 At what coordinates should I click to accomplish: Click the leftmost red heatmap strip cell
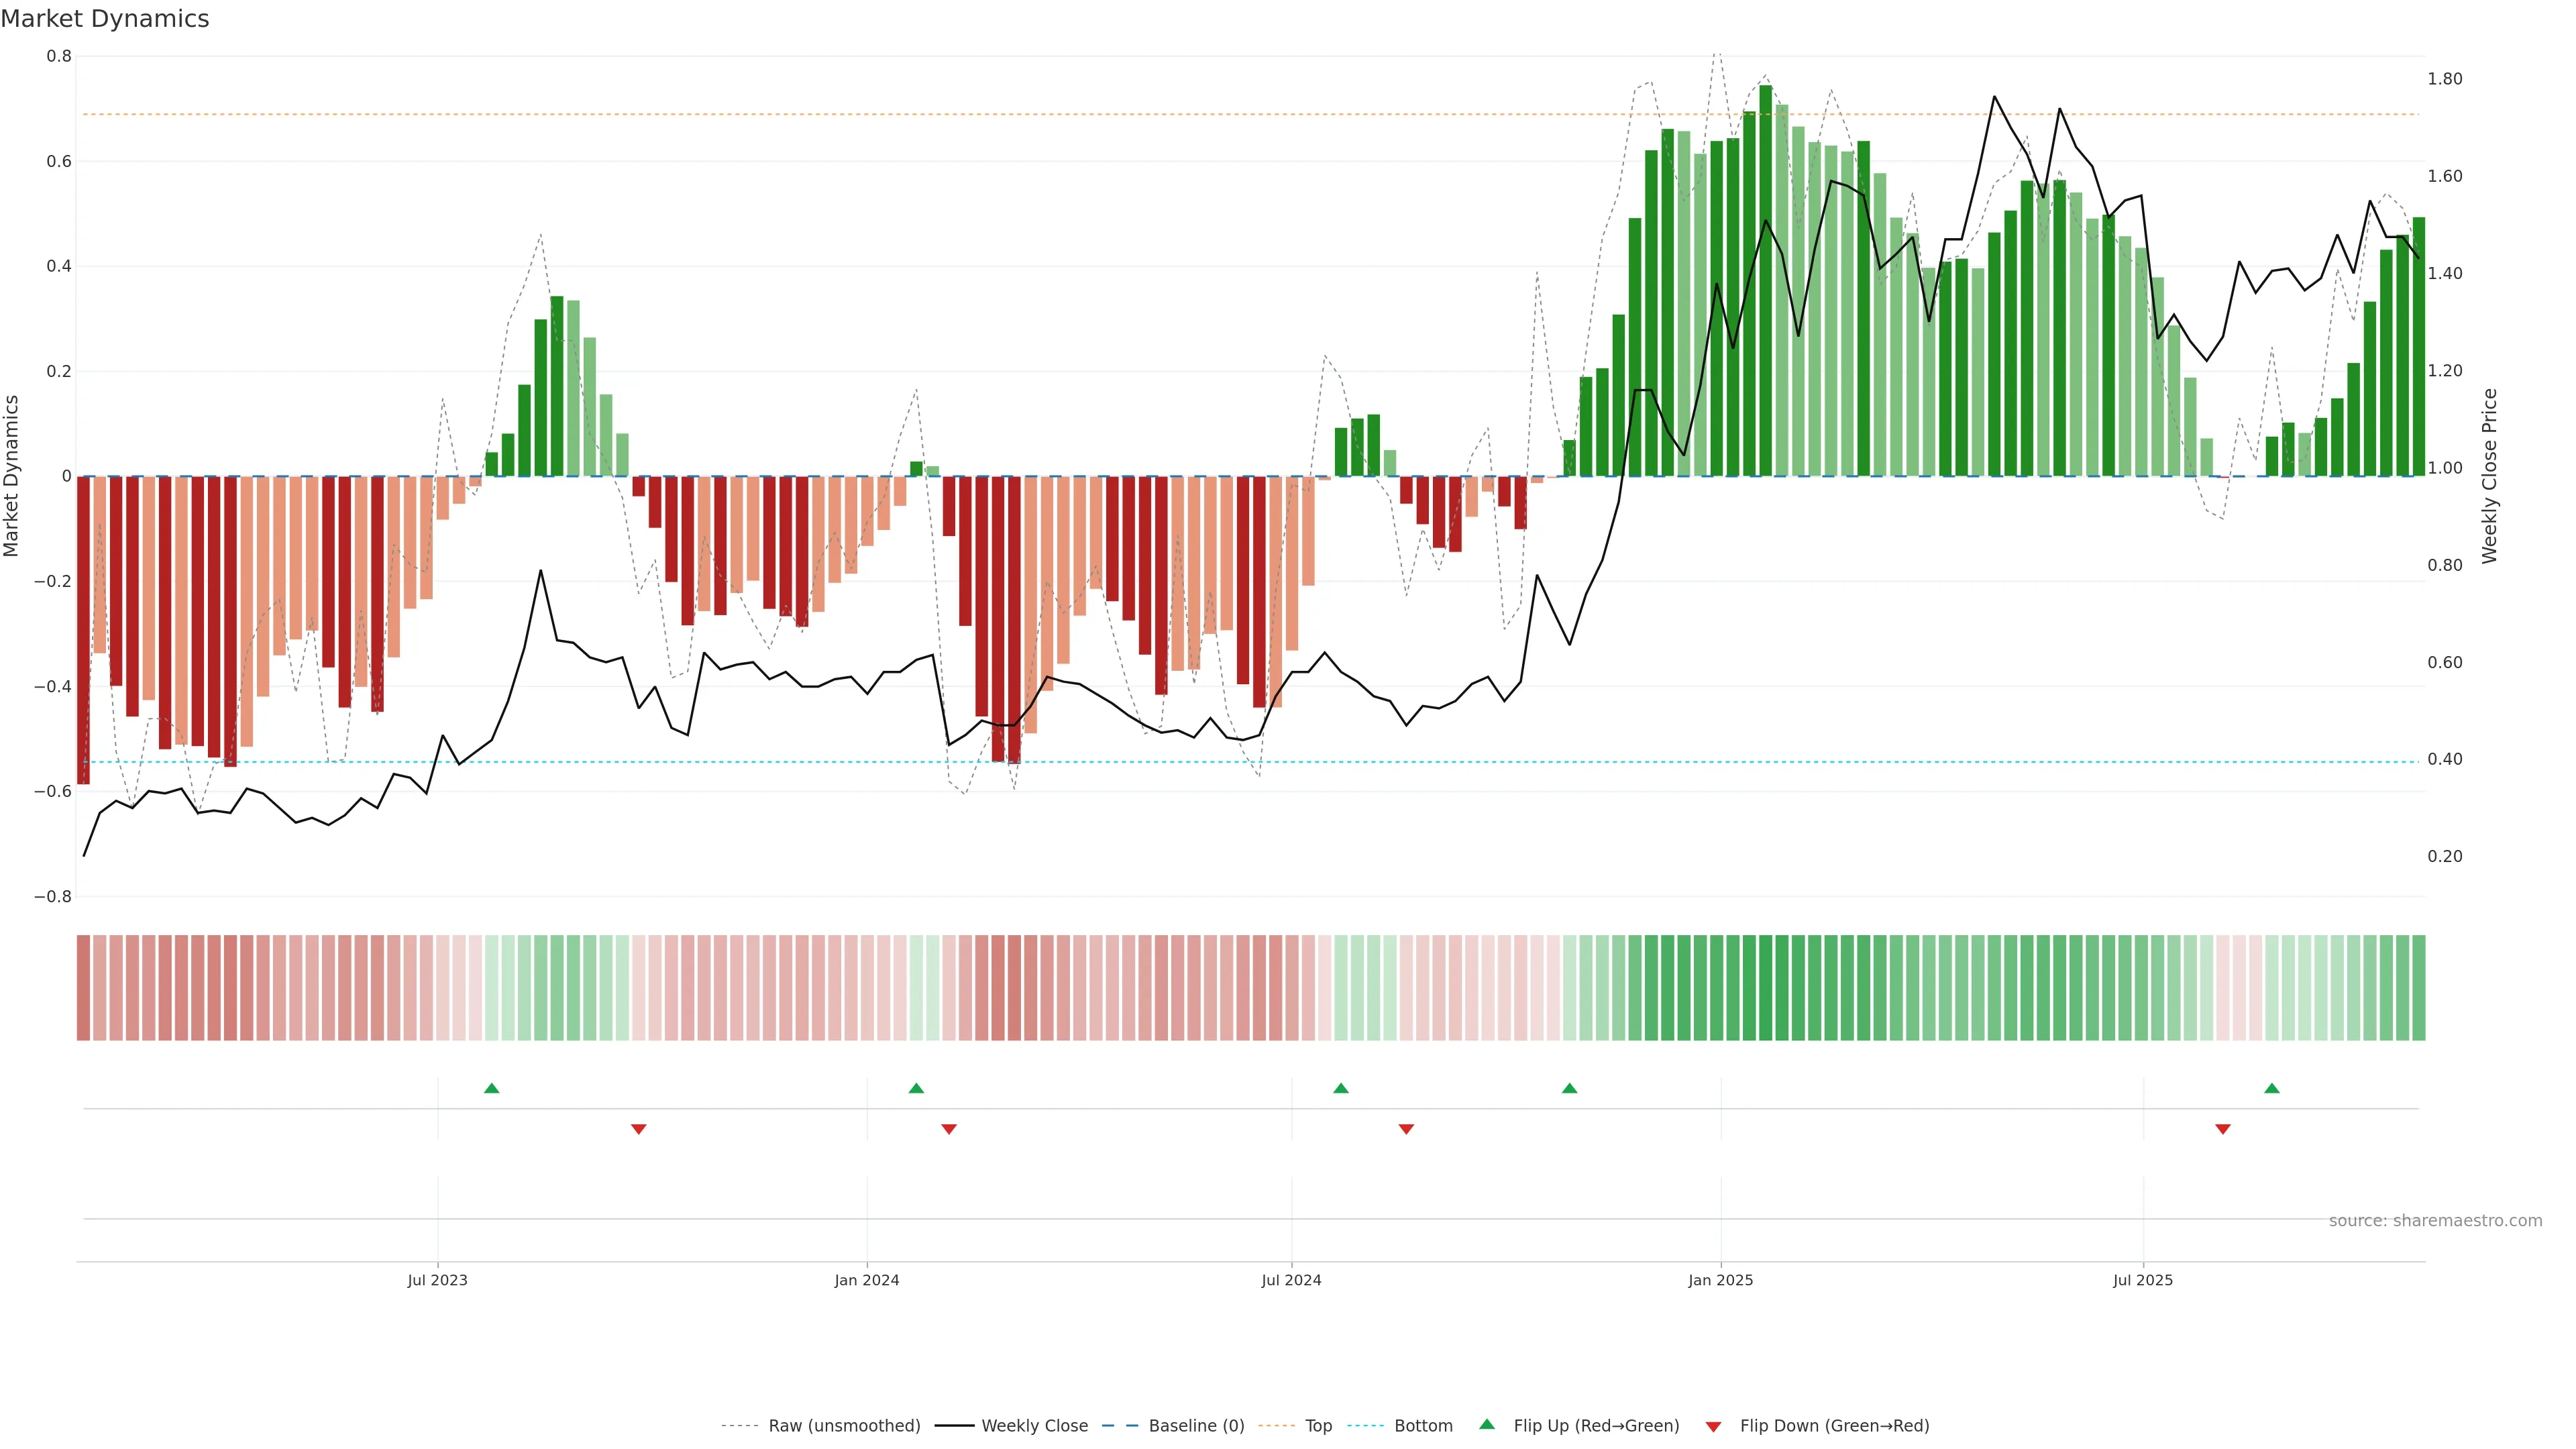coord(84,987)
